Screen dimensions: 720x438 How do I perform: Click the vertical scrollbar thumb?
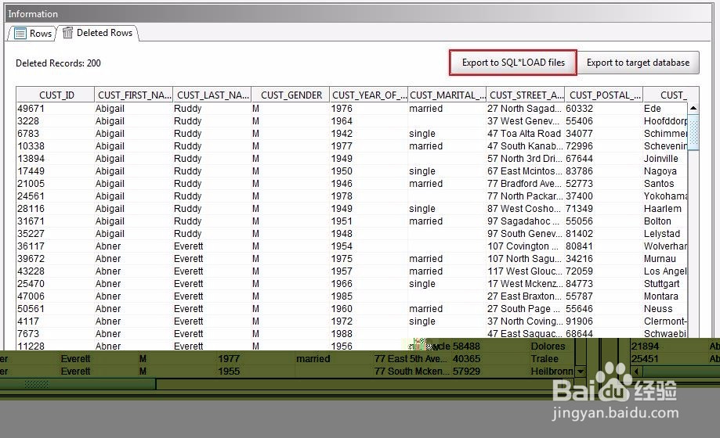693,132
